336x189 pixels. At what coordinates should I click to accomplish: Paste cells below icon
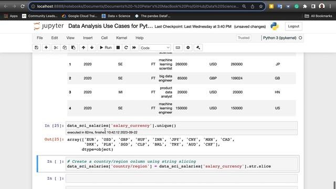(73, 48)
